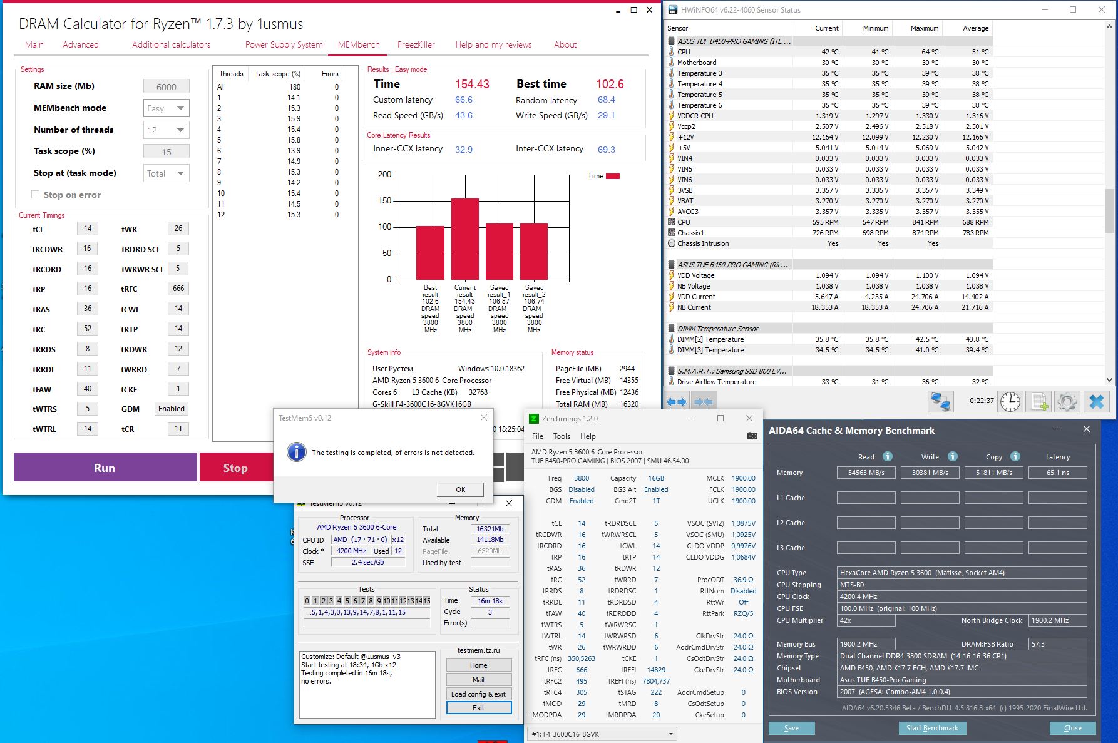Close HWiNFO sensors with blue X icon
Viewport: 1118px width, 743px height.
click(1097, 401)
